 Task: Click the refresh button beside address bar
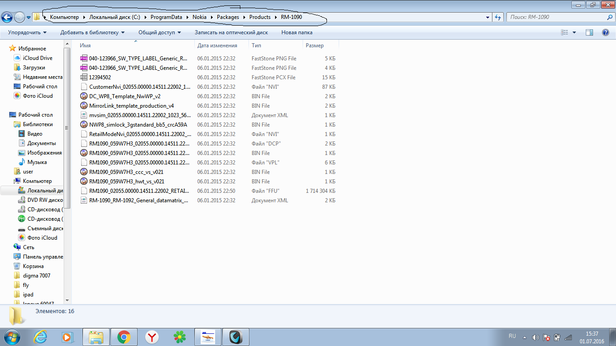[x=498, y=17]
